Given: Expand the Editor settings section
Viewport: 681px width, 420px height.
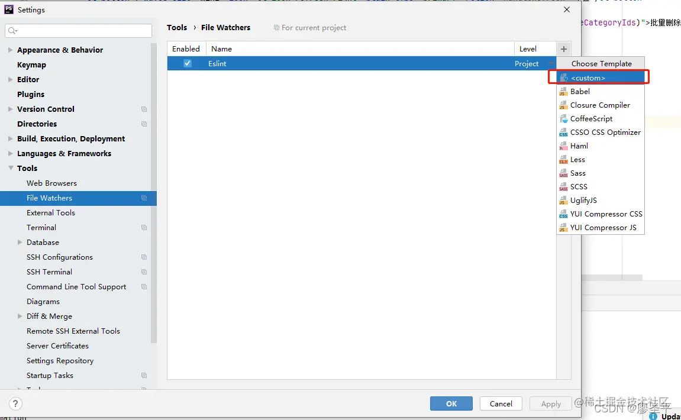Looking at the screenshot, I should (x=10, y=79).
